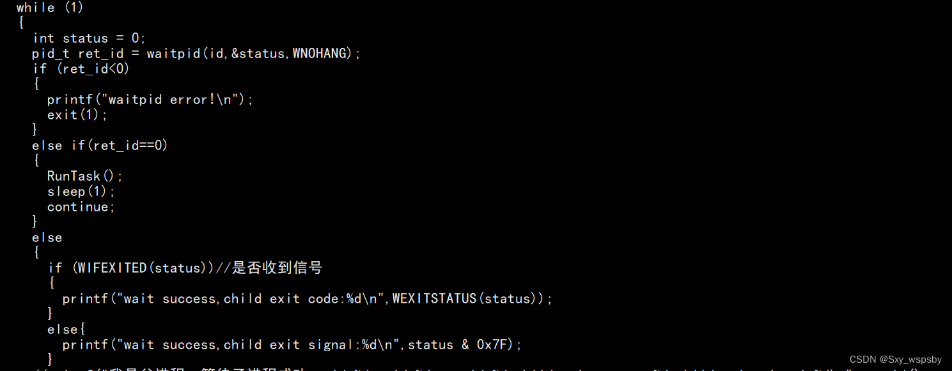Place cursor on sleep(1) line
Viewport: 952px width, 371px height.
81,192
